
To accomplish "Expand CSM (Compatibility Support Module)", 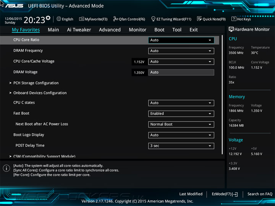I will point(44,156).
